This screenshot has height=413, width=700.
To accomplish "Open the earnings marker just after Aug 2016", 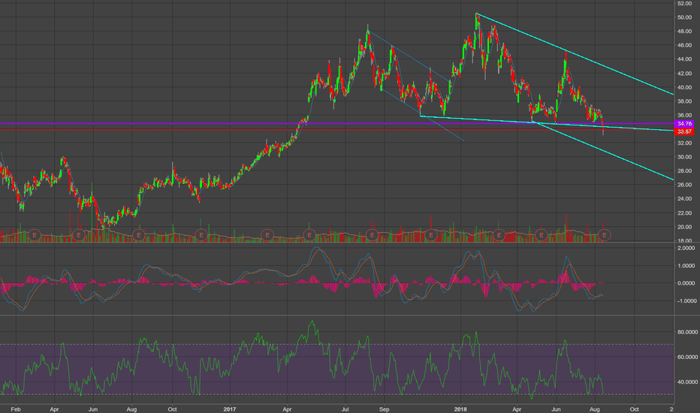I will (139, 234).
